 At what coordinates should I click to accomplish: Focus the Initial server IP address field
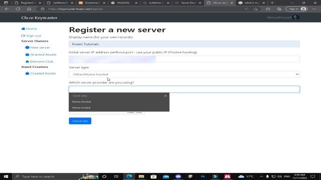pos(184,59)
